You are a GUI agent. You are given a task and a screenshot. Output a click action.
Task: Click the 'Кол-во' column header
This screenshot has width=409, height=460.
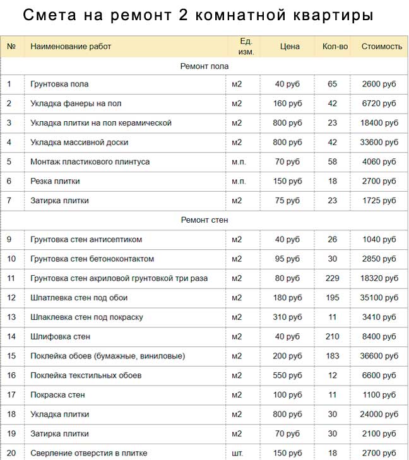click(335, 47)
